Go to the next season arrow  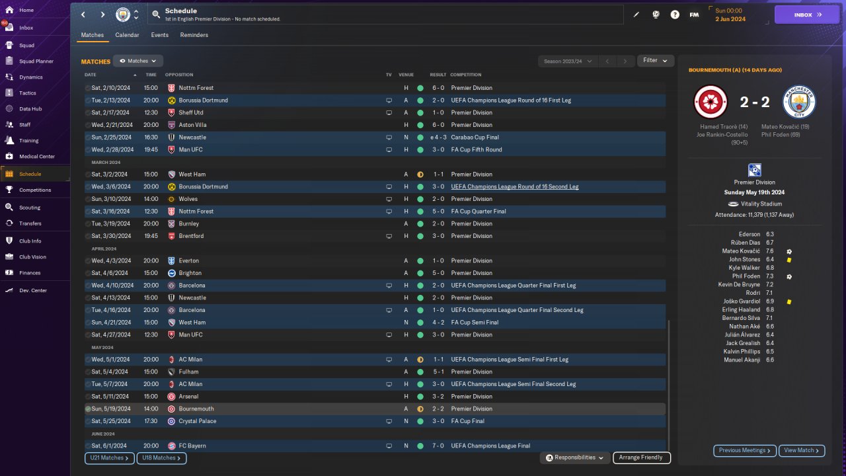tap(625, 61)
